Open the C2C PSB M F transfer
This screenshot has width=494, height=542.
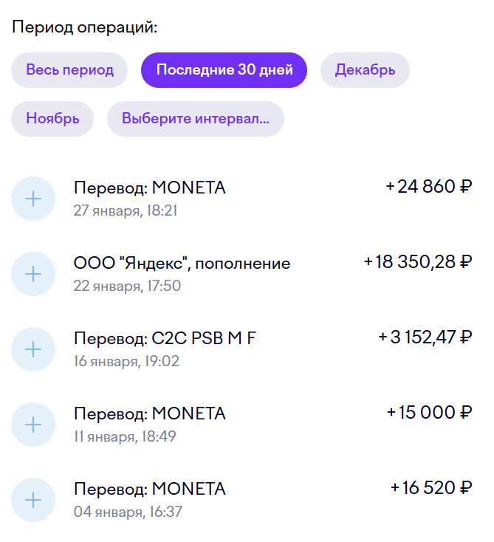pyautogui.click(x=165, y=339)
